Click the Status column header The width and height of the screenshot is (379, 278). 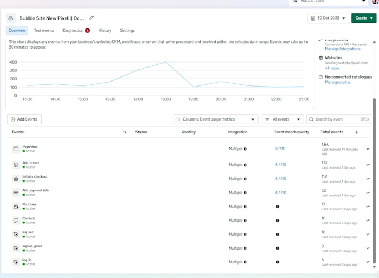point(141,132)
